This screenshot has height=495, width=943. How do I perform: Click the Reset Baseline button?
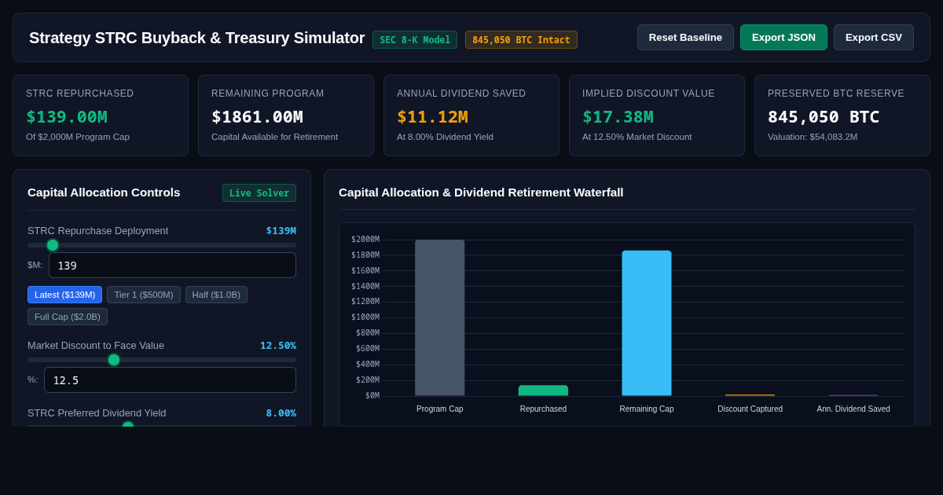click(x=685, y=37)
